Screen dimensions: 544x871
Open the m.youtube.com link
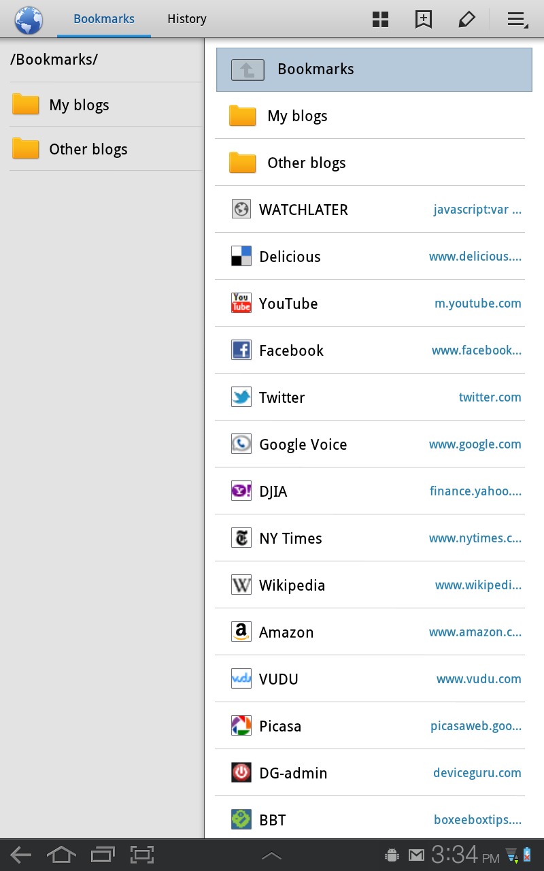tap(478, 303)
